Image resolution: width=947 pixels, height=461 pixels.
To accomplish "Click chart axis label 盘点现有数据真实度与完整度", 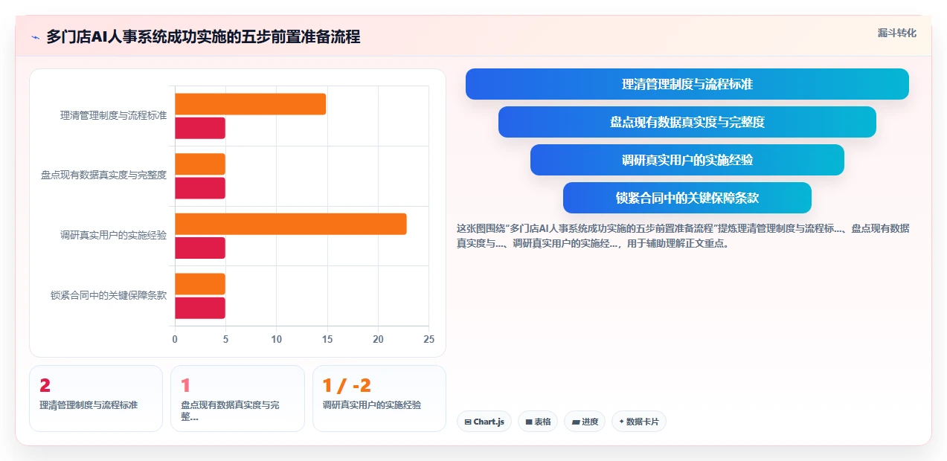I will point(103,175).
